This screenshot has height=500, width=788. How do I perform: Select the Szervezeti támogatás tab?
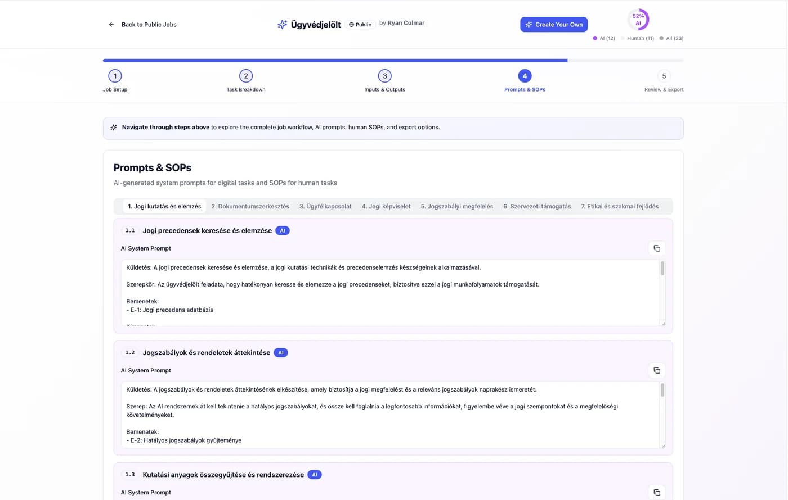click(537, 206)
